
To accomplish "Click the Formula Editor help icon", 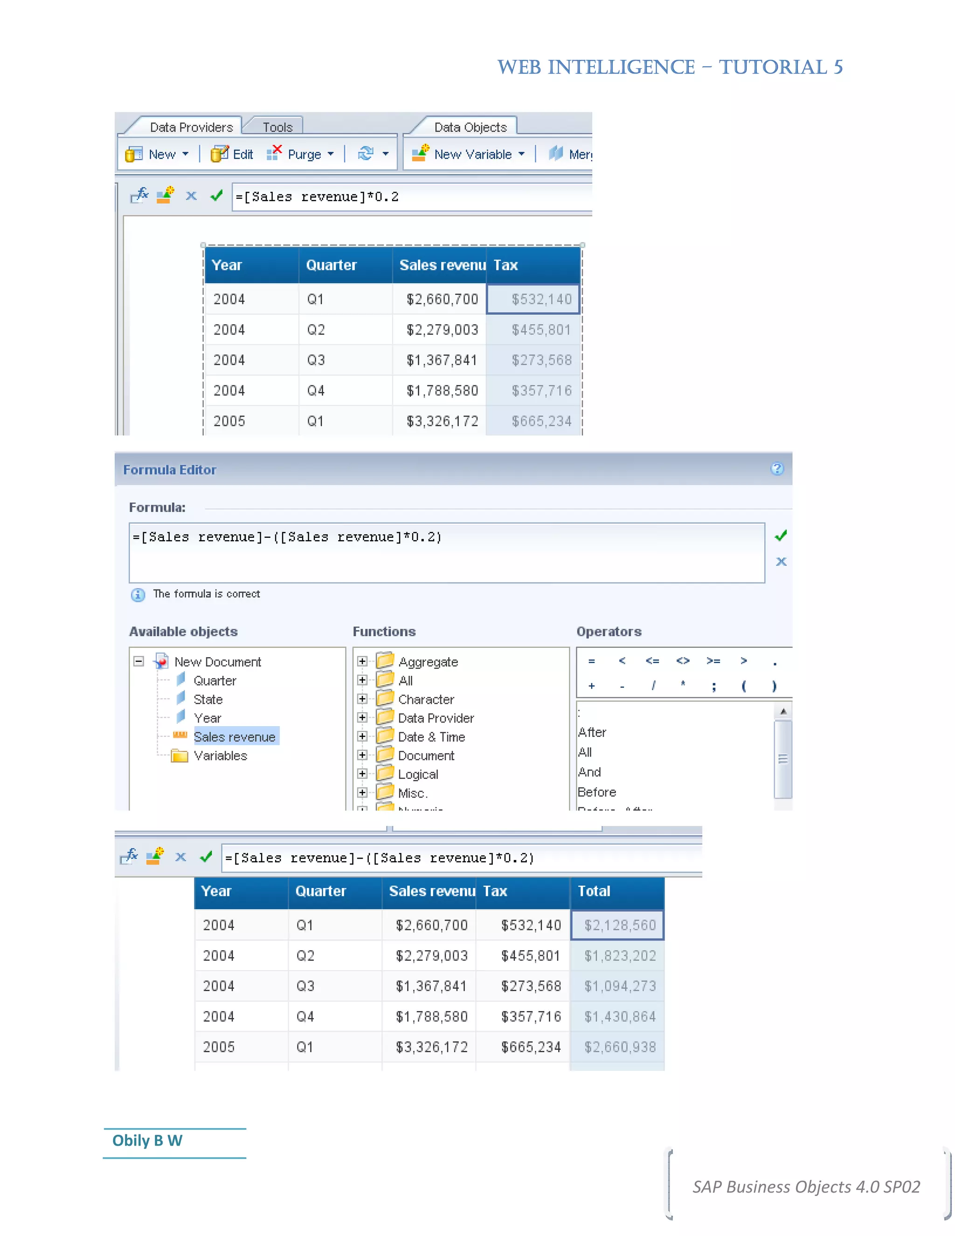I will click(777, 469).
